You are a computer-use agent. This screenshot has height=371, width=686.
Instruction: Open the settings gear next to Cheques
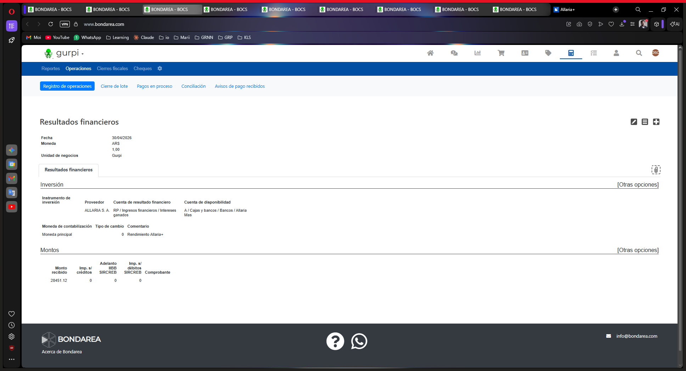(160, 68)
